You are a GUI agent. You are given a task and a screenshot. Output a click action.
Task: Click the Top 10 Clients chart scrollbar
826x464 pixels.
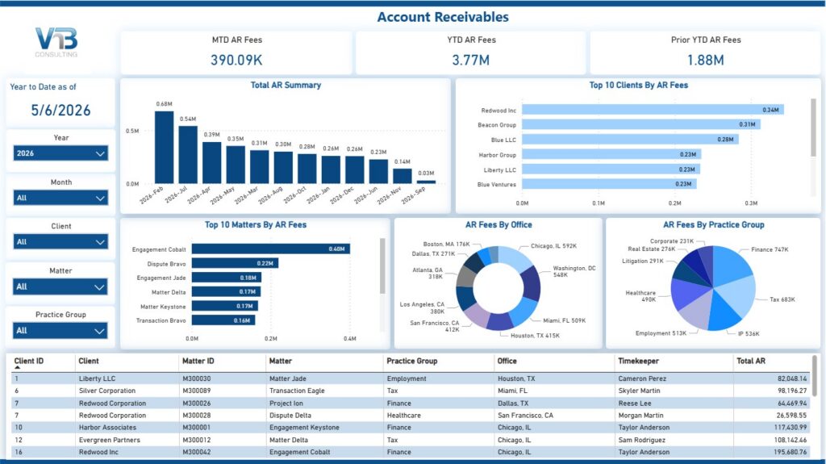[813, 127]
